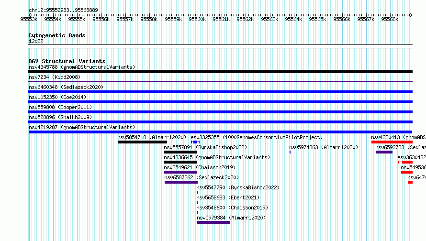
Task: Open the nsv5974863 (Almarri2020) label
Action: click(x=324, y=147)
